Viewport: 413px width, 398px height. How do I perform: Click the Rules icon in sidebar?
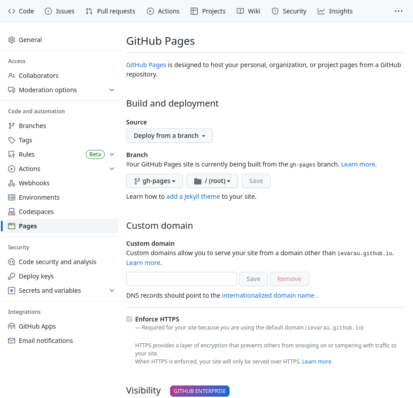tap(12, 154)
